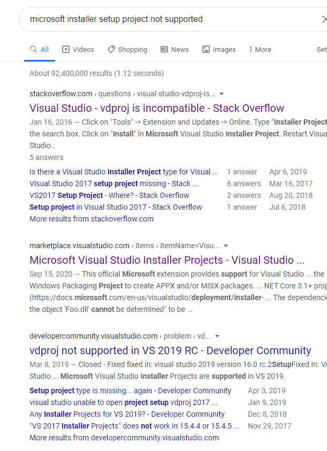This screenshot has width=327, height=451.
Task: Open 'vdproj not supported in VS 2019 RC' result
Action: (x=170, y=350)
